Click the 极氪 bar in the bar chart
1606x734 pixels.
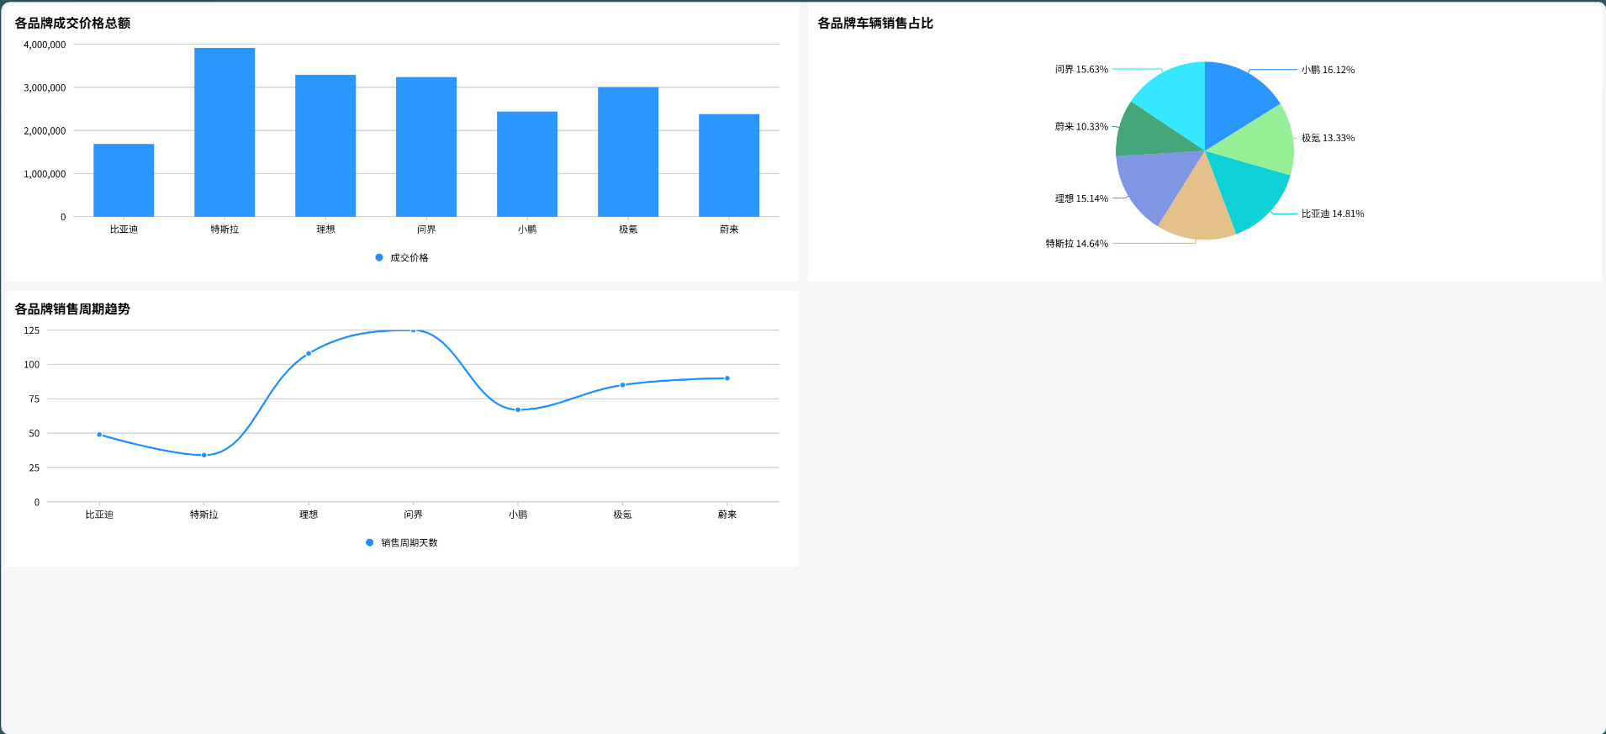[628, 151]
